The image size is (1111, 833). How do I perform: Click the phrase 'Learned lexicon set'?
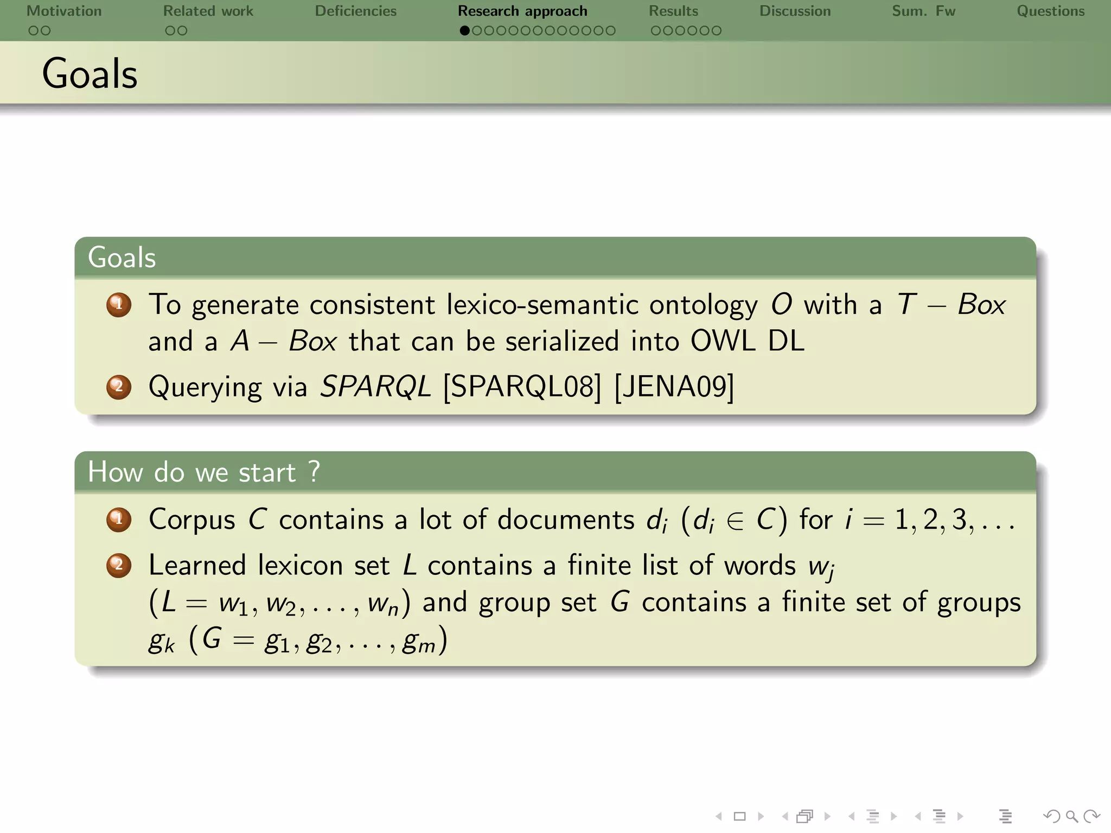pyautogui.click(x=269, y=565)
